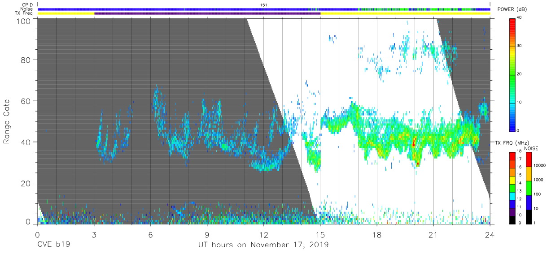Click the 15 tick on the UT hours axis
Viewport: 551px width, 254px height.
(320, 234)
